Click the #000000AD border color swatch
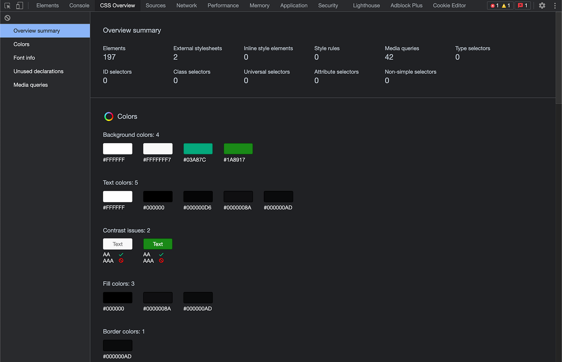This screenshot has width=562, height=362. click(118, 345)
